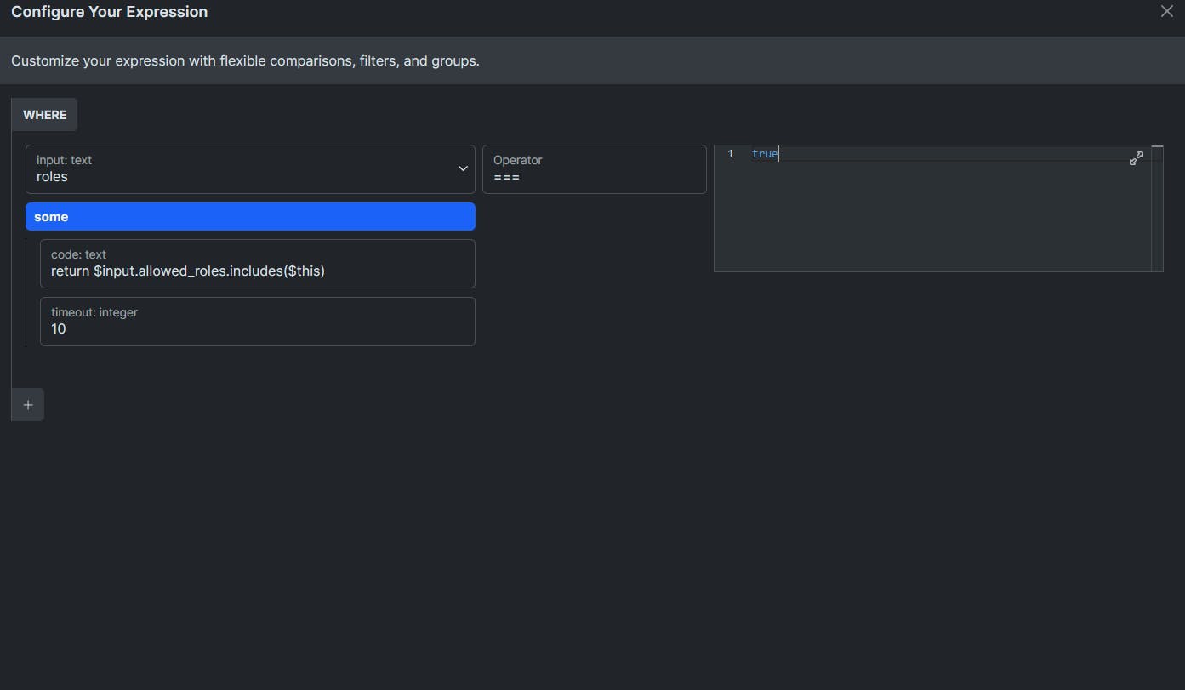Click line number 1 in editor gutter
1185x690 pixels.
(x=730, y=154)
